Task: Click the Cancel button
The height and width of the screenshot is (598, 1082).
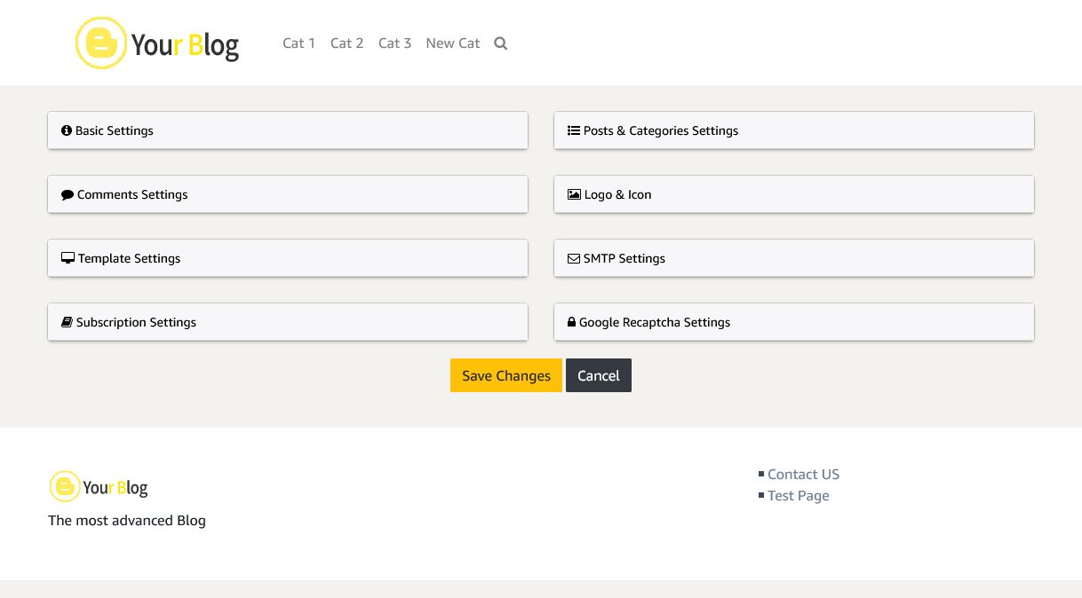Action: click(598, 375)
